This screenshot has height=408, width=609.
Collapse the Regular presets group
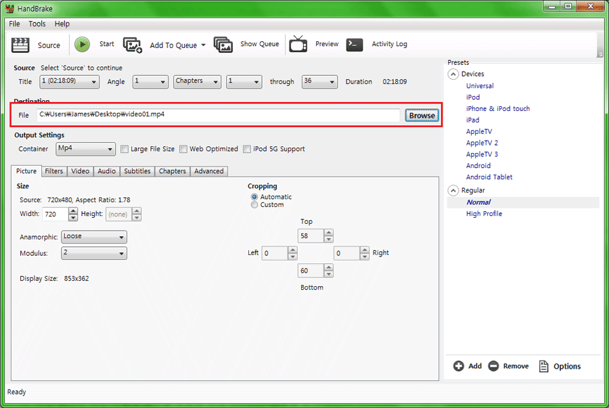click(453, 190)
